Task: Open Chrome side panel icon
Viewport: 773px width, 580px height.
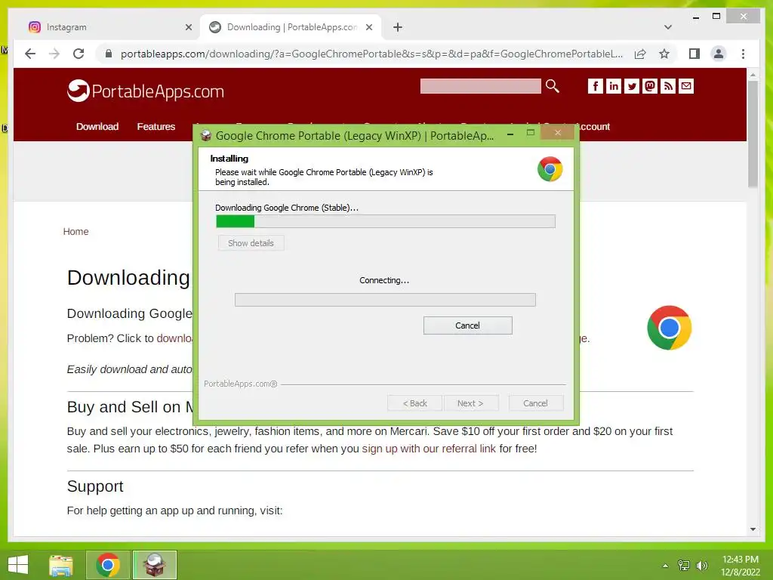Action: (x=694, y=54)
